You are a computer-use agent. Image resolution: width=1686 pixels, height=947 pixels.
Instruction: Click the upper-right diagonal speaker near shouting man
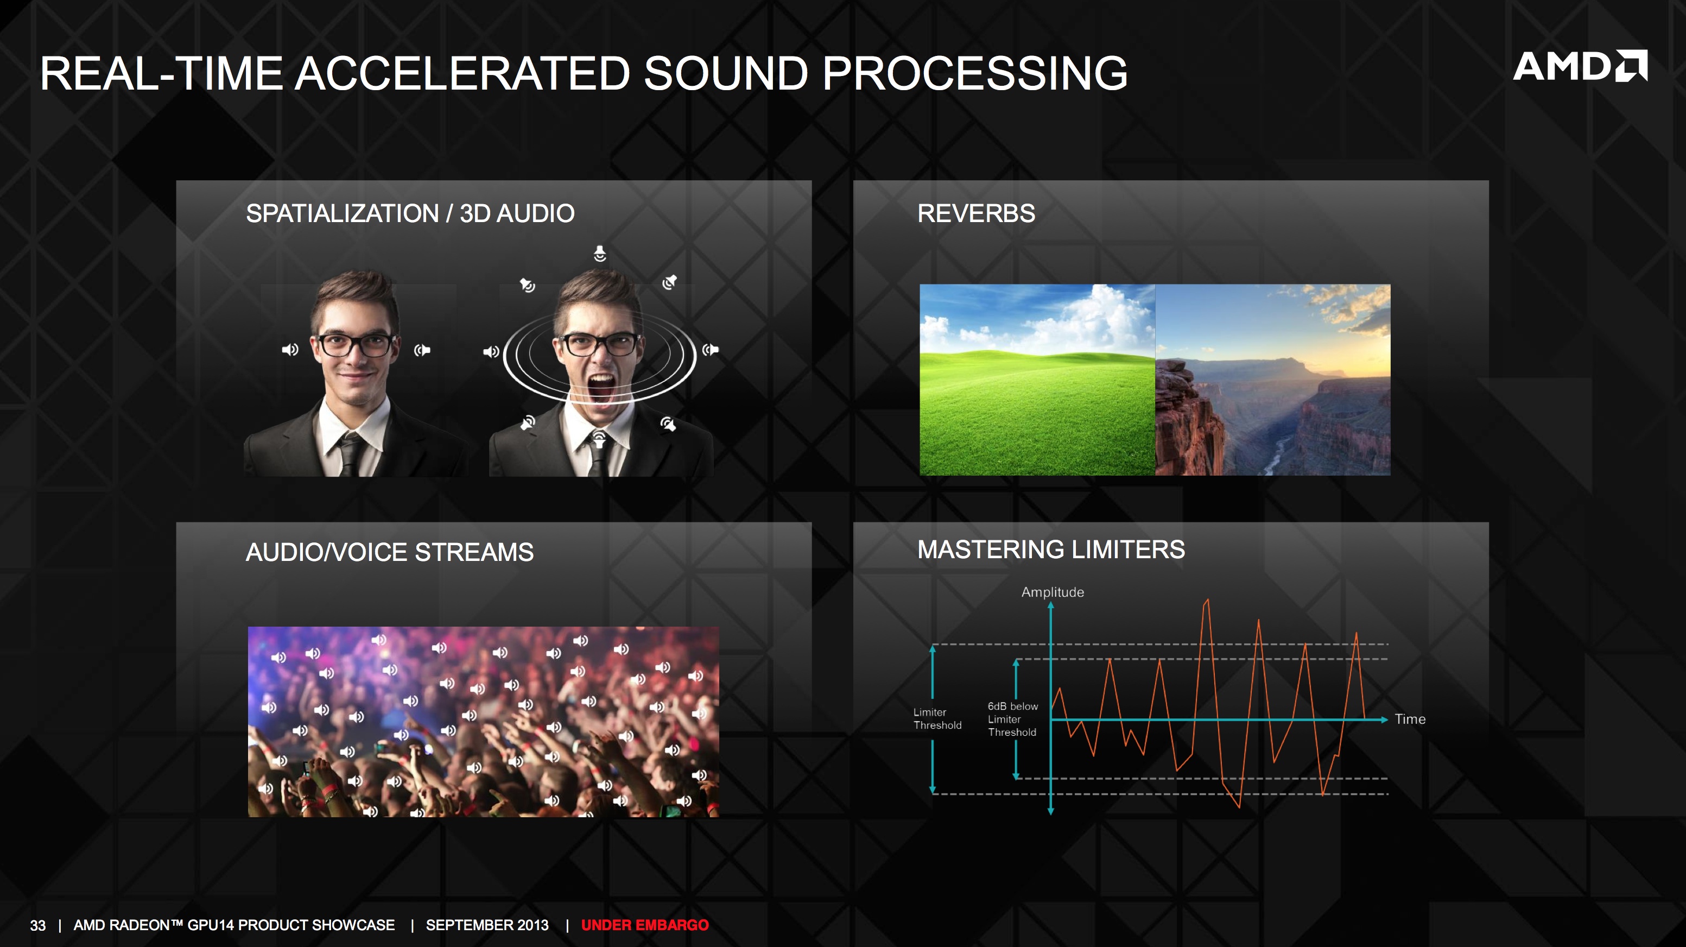click(669, 282)
